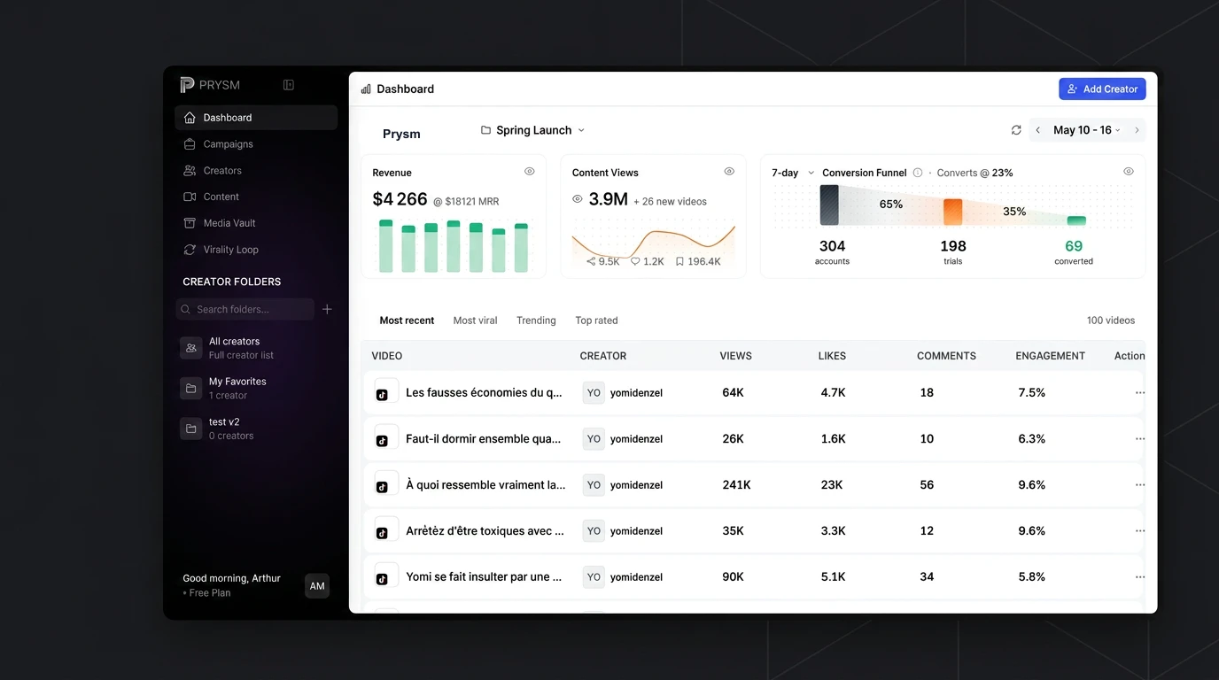Screen dimensions: 1219x680
Task: Open Media Vault in the sidebar
Action: coord(256,223)
